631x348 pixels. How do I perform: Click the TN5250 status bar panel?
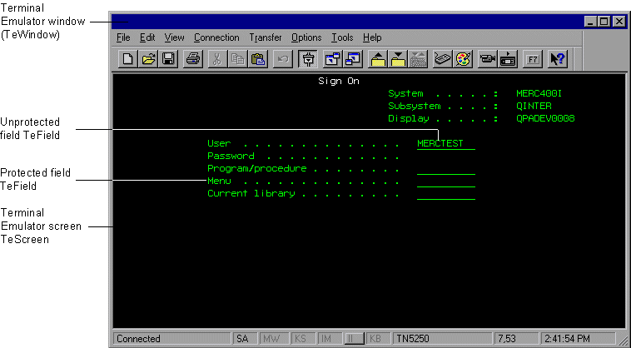(412, 339)
